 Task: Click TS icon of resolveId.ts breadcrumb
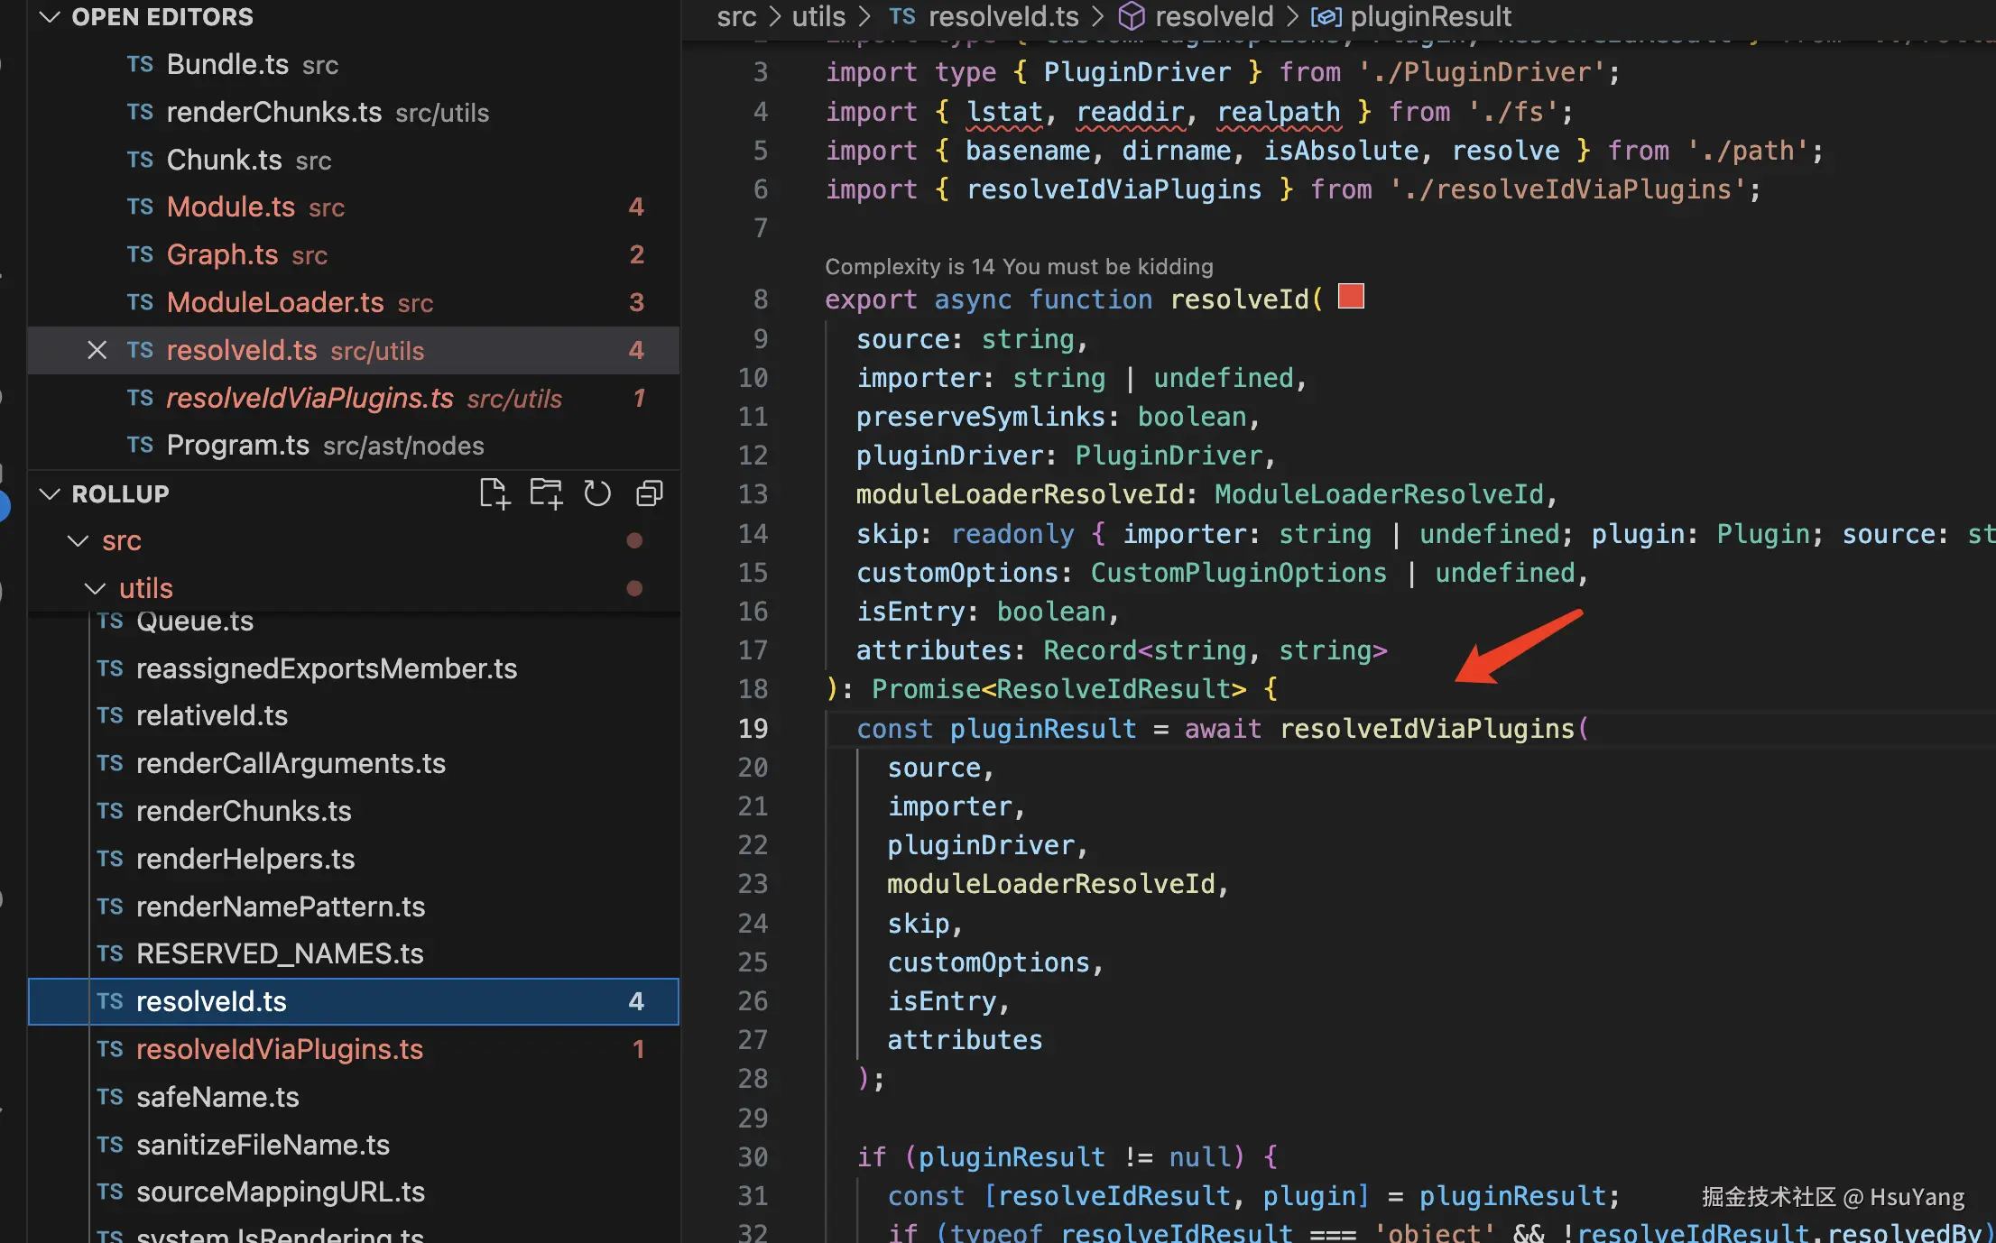point(901,16)
